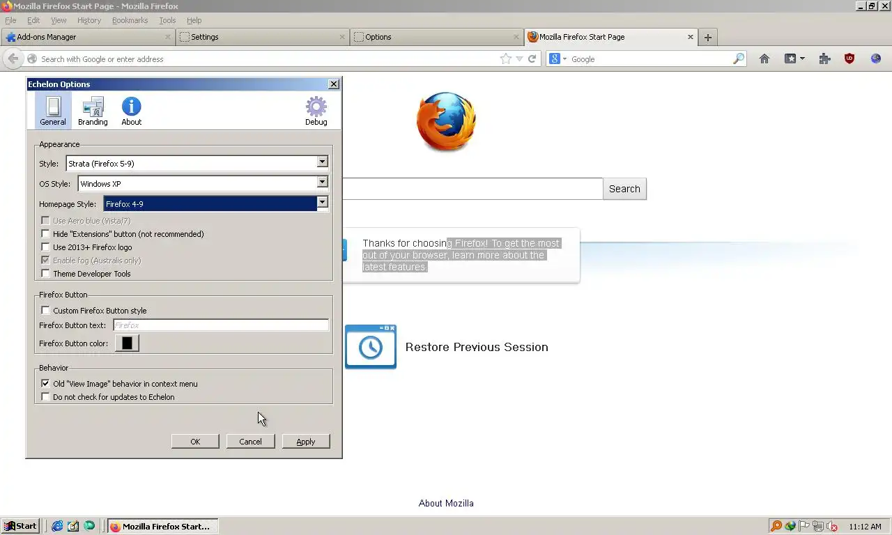Click the Restore Previous Session link

[x=477, y=347]
